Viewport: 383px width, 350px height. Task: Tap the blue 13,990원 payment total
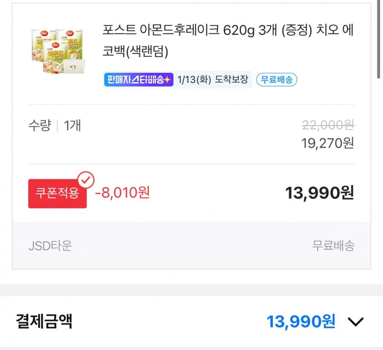pos(301,321)
